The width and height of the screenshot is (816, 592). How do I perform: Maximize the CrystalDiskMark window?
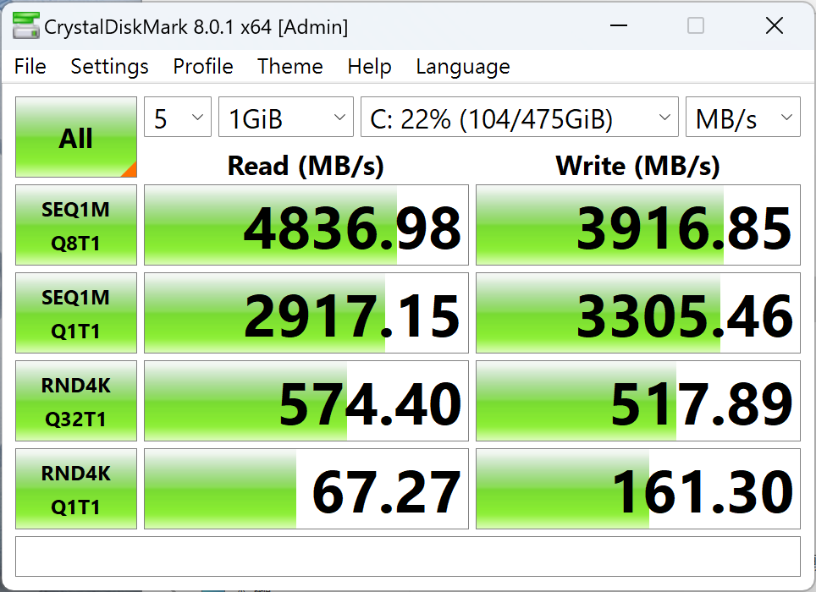pos(696,25)
